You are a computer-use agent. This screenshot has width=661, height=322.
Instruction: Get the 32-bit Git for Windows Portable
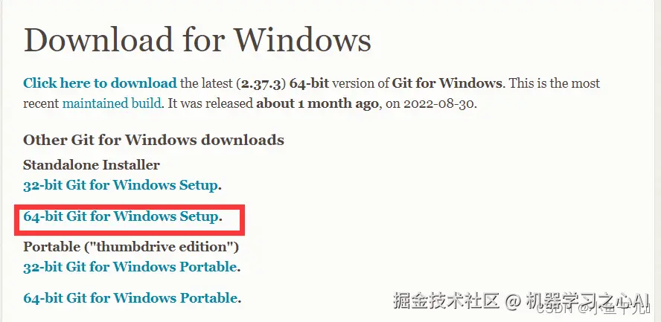130,266
